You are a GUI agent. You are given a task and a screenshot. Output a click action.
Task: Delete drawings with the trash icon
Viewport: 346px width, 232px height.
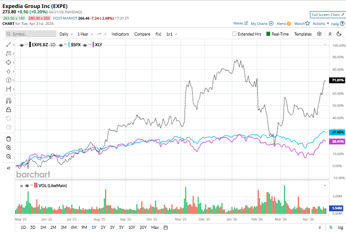8,139
